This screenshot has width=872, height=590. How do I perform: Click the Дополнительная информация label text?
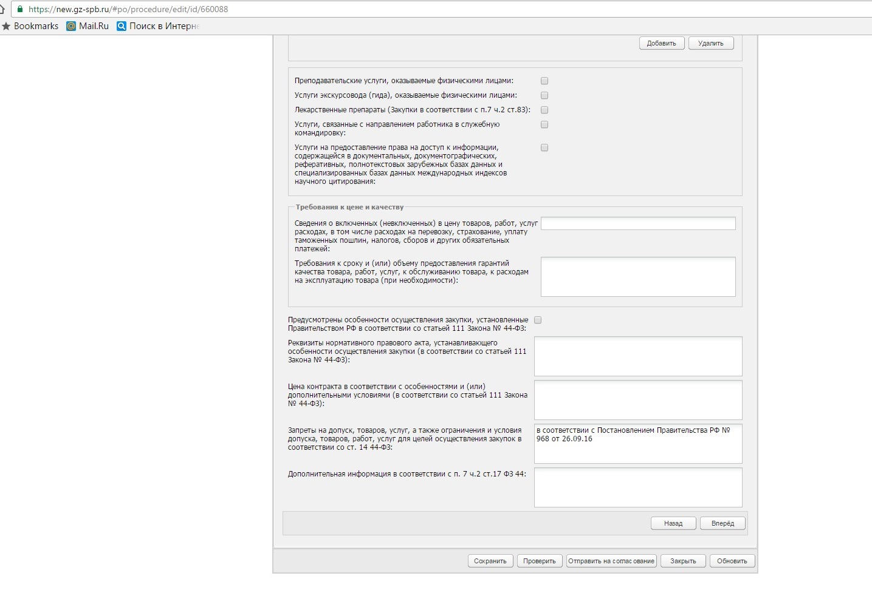(x=407, y=474)
